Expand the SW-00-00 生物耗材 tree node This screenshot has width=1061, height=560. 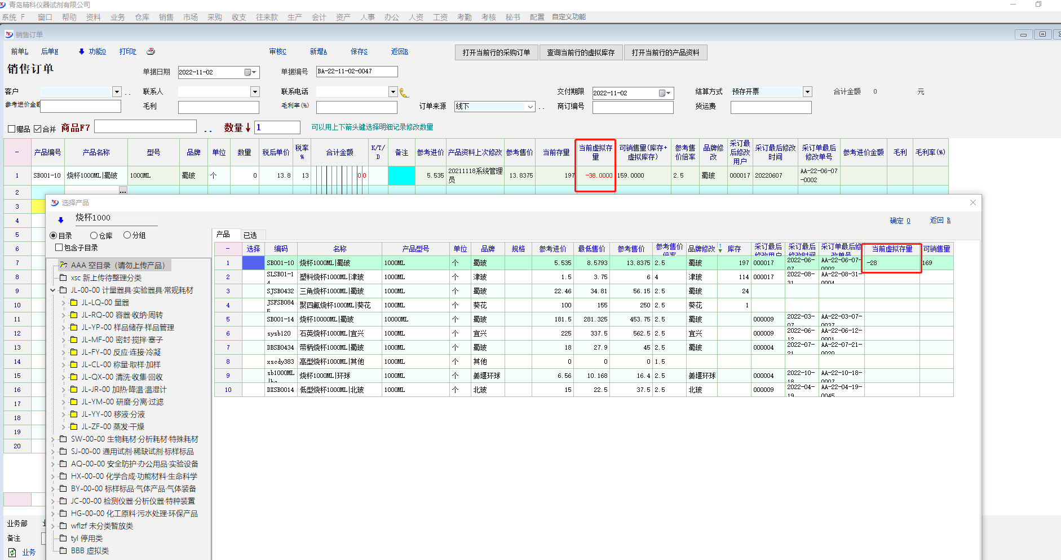[53, 439]
